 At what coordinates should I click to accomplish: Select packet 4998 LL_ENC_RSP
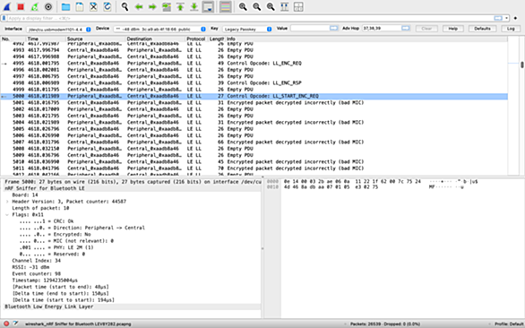tap(254, 82)
